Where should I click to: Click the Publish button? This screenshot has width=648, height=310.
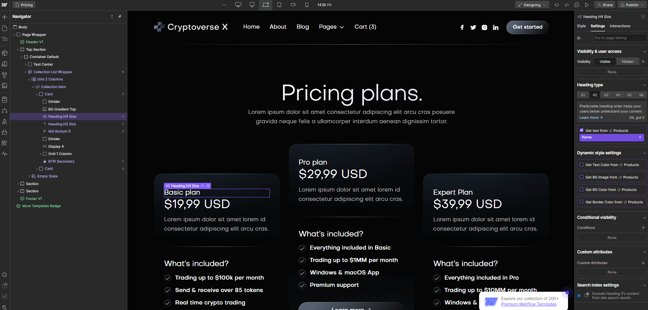[631, 5]
